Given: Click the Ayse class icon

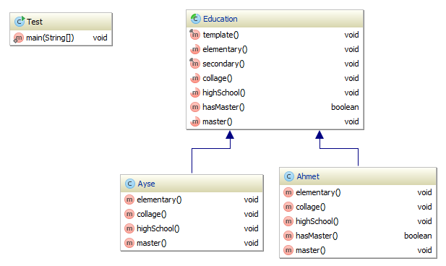Looking at the screenshot, I should point(129,184).
